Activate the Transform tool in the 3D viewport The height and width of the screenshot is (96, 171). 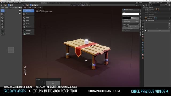29,27
